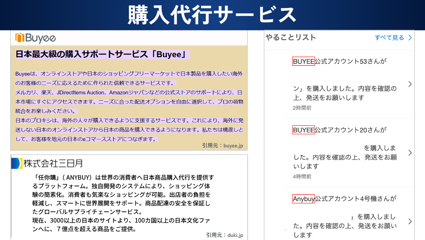Click the 購入代行サービス title
Screen dimensions: 425x240
tap(212, 15)
